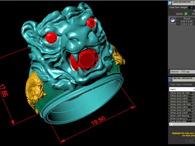This screenshot has height=146, width=195.
Task: Select White Gold:14KW row
Action: 182,107
